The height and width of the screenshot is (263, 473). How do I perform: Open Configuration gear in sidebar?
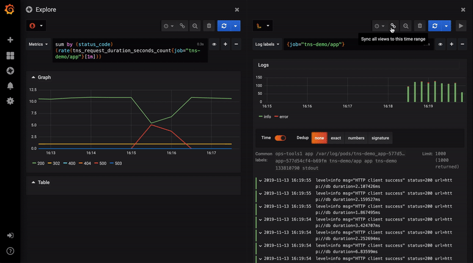point(10,101)
